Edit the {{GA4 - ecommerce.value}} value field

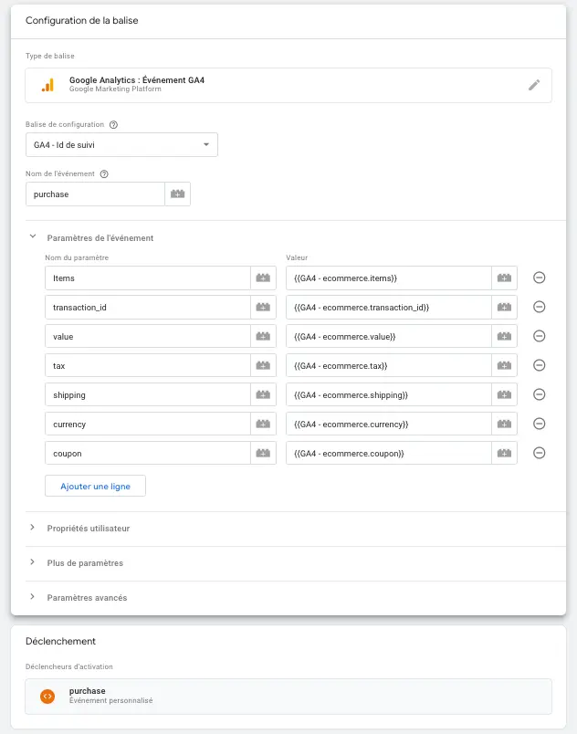389,336
